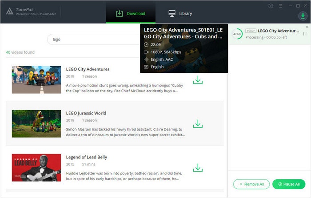Click the TunePat logo icon
This screenshot has width=311, height=198.
coord(10,12)
